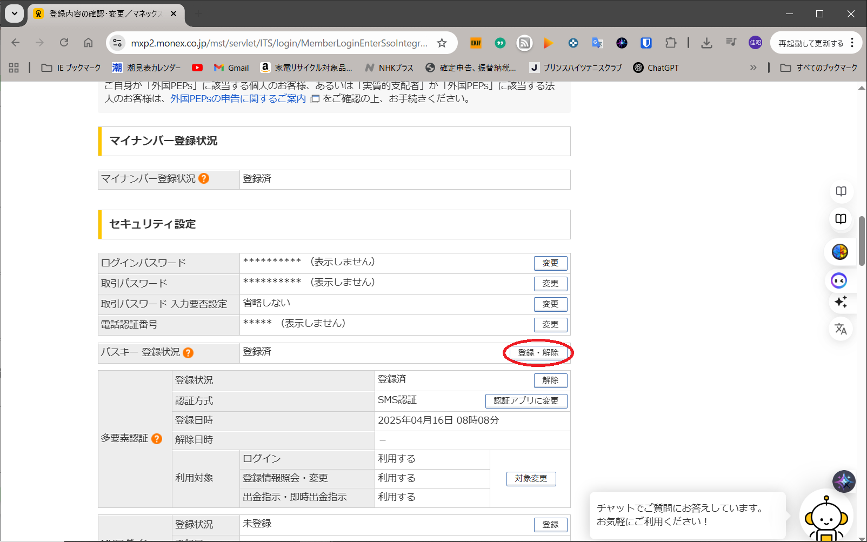This screenshot has width=867, height=542.
Task: Click help icon beside 多要素認証
Action: pyautogui.click(x=157, y=439)
